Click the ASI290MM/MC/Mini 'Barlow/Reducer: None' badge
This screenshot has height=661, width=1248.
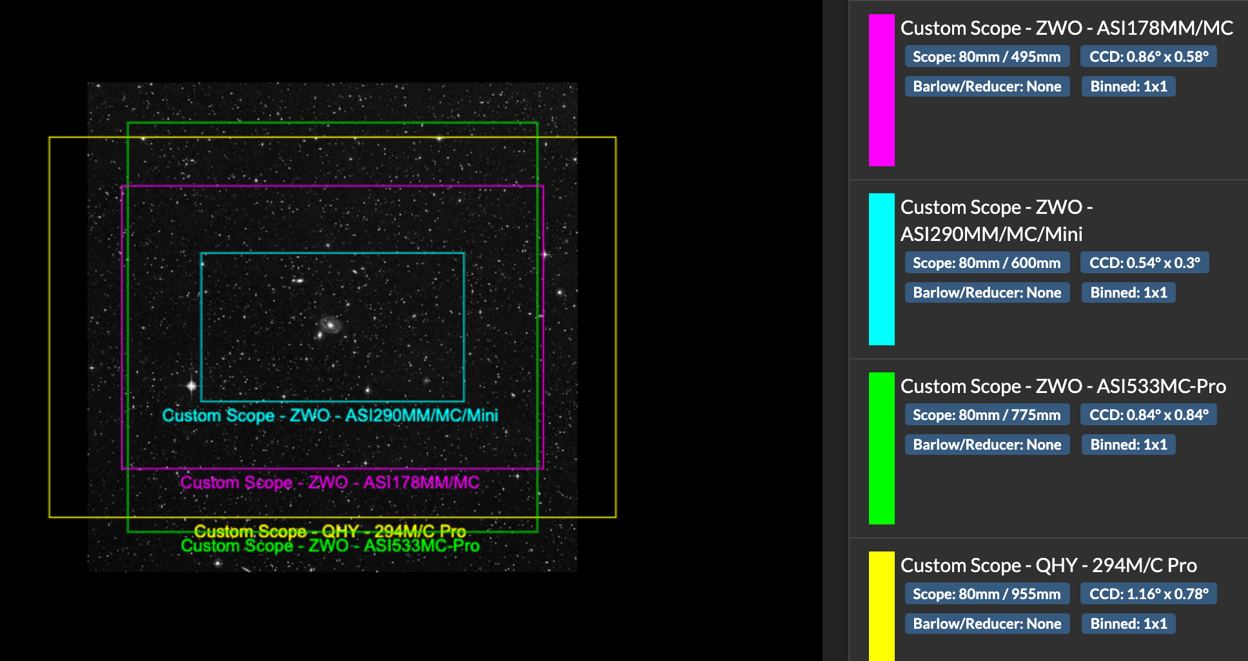(987, 292)
